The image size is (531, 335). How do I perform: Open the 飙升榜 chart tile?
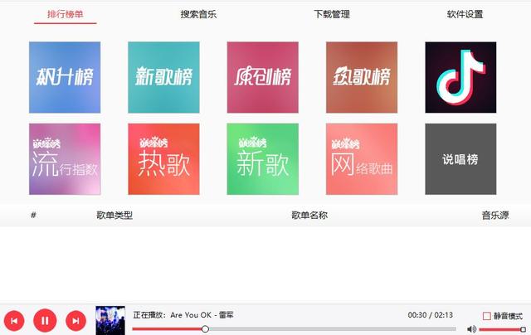pyautogui.click(x=65, y=77)
